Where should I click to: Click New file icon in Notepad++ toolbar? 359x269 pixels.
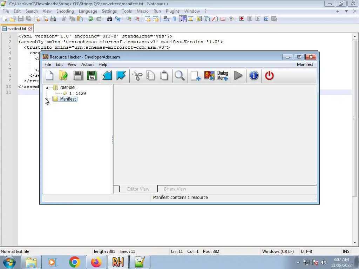tap(5, 19)
